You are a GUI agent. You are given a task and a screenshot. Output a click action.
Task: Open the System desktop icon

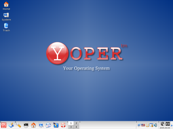coord(6,17)
